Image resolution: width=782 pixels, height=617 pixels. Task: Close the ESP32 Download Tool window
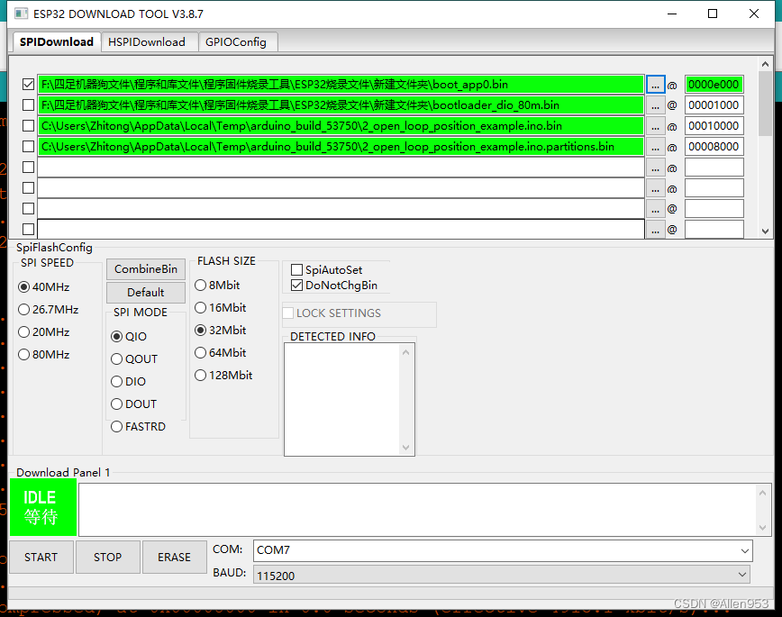coord(754,14)
